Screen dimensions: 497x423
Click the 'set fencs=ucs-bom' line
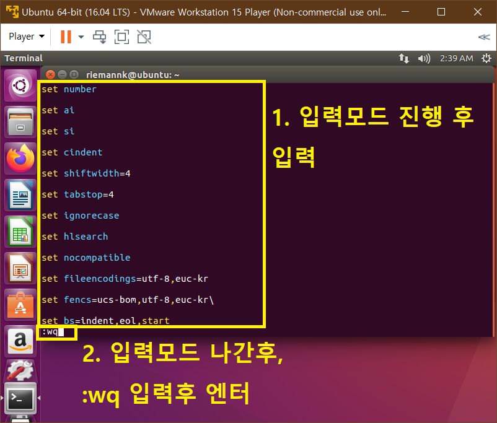(128, 300)
